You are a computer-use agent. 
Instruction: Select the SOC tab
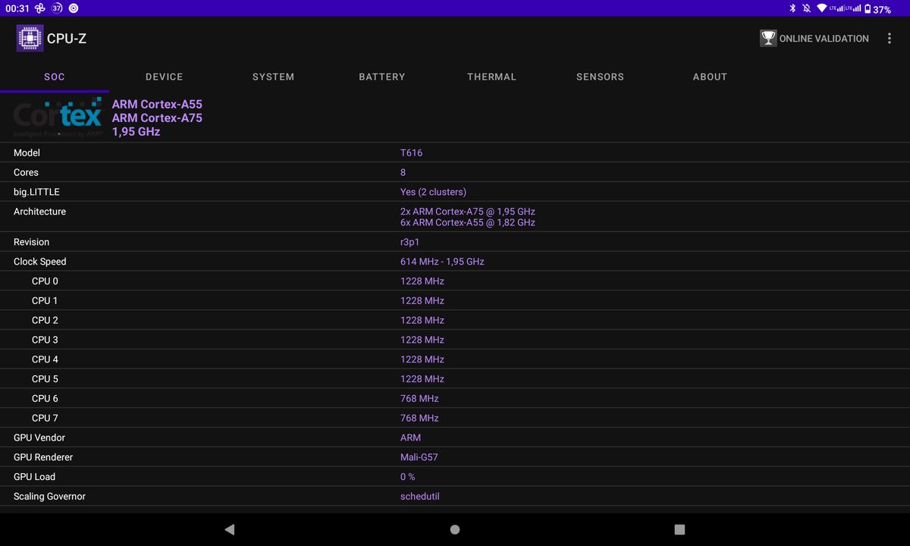coord(55,77)
